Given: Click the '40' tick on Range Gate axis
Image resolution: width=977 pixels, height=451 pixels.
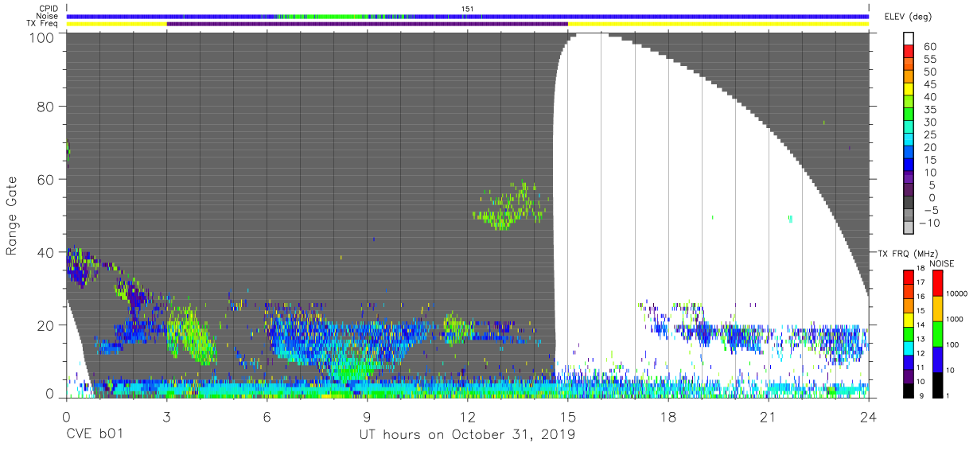Looking at the screenshot, I should 46,252.
